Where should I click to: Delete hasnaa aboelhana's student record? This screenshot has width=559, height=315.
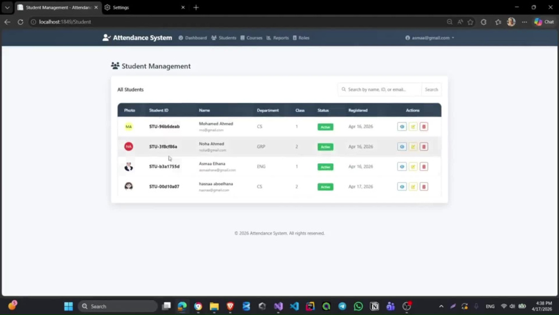tap(424, 186)
